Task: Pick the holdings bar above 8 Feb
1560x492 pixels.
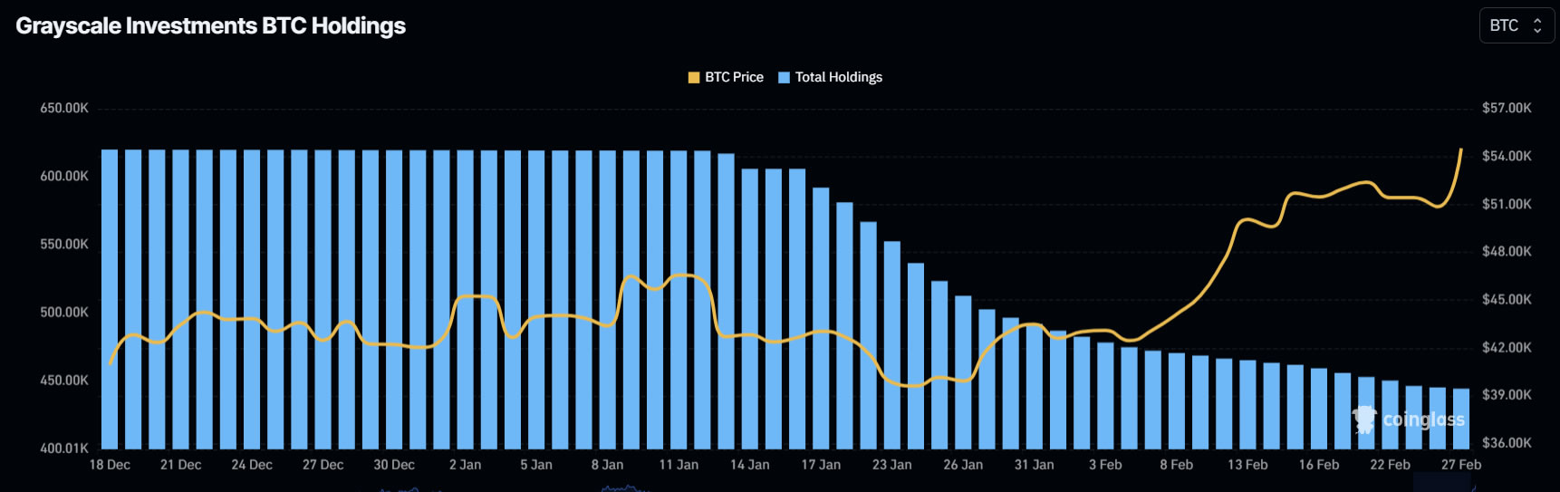Action: (1177, 400)
